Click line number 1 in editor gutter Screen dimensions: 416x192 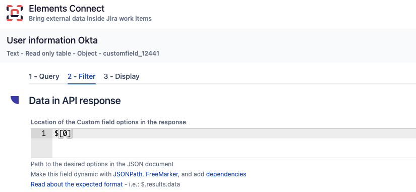point(44,133)
